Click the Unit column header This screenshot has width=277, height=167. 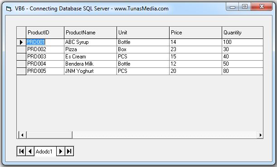143,33
